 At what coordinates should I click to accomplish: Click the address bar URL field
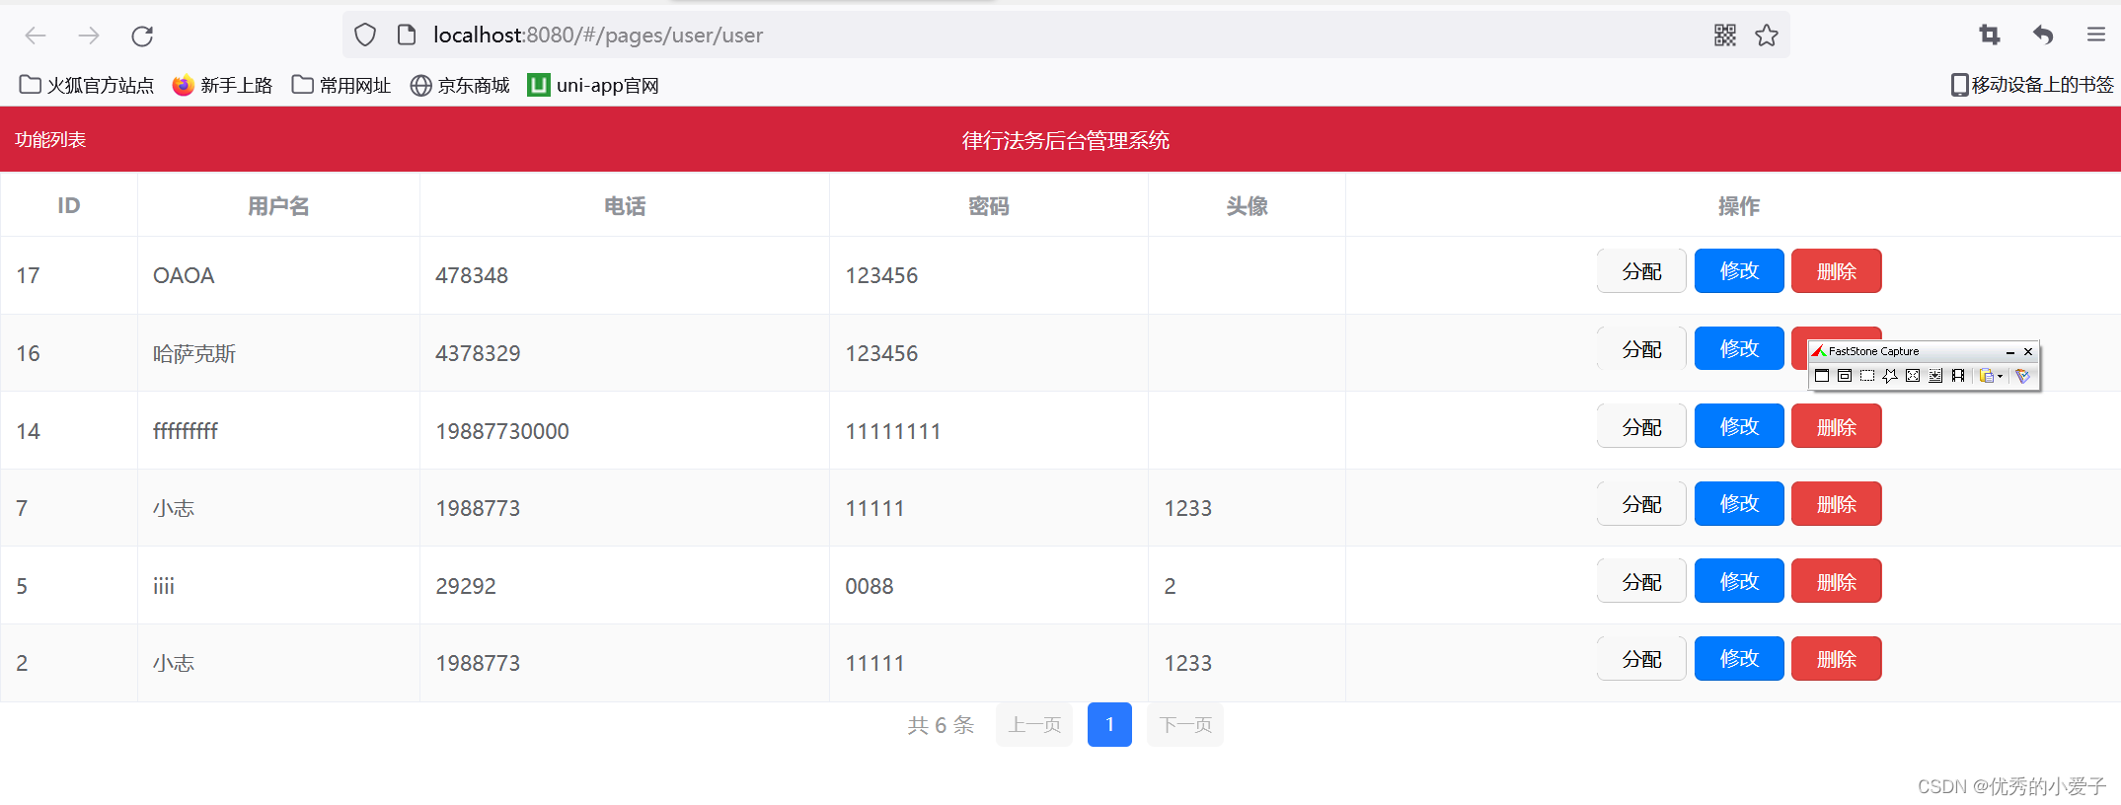[1066, 36]
